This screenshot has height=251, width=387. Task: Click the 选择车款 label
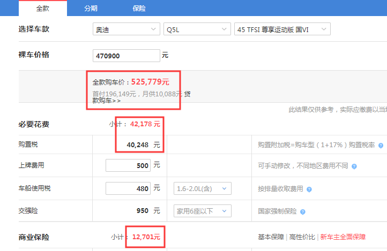coord(34,29)
